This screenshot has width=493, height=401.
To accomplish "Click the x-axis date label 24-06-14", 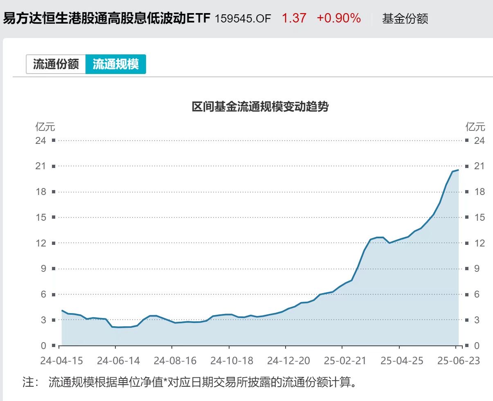I will pos(118,361).
